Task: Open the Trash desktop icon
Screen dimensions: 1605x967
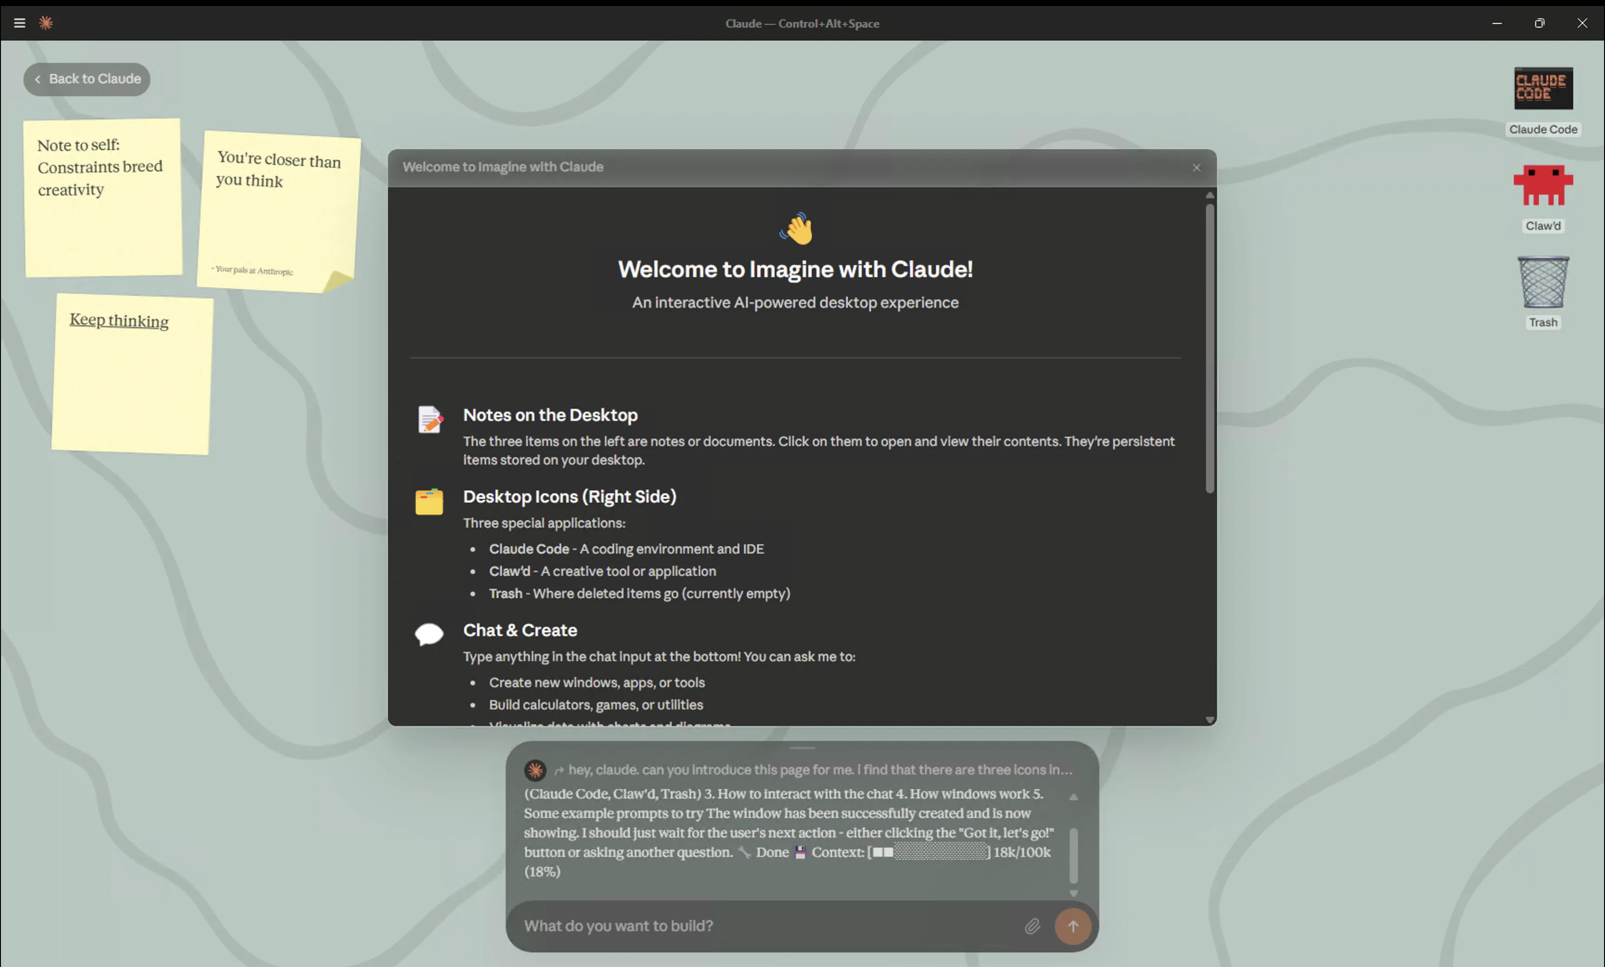Action: (x=1543, y=293)
